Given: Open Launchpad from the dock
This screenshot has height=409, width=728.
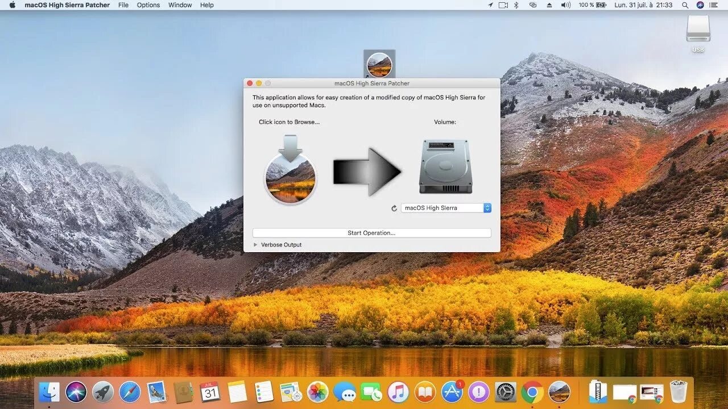Looking at the screenshot, I should pyautogui.click(x=103, y=392).
